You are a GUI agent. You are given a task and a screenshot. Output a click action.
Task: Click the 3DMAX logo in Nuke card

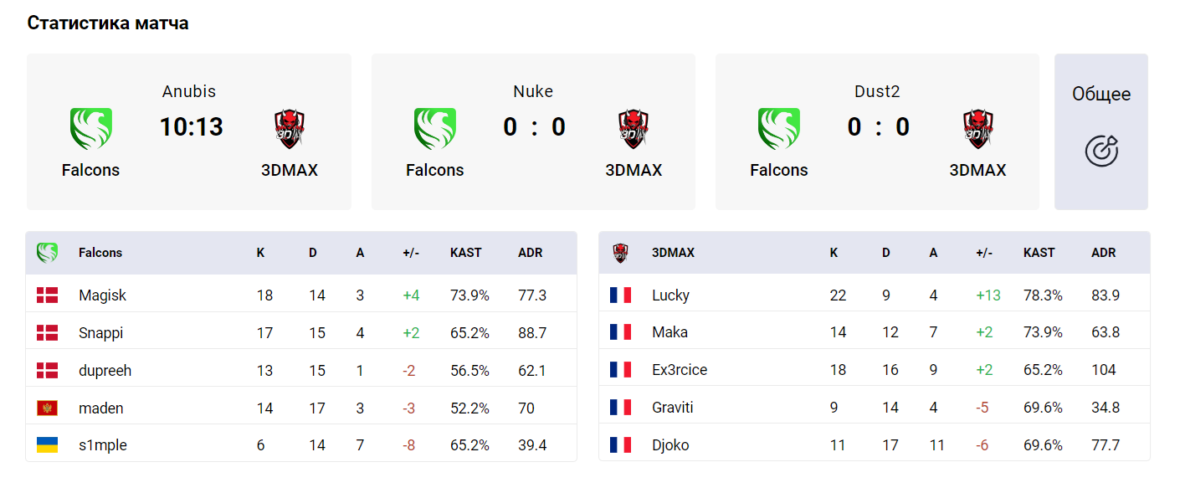(634, 129)
